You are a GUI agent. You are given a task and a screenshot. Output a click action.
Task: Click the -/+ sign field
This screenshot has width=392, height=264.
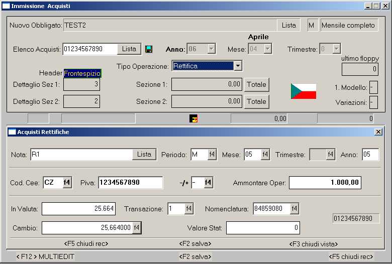click(x=198, y=183)
